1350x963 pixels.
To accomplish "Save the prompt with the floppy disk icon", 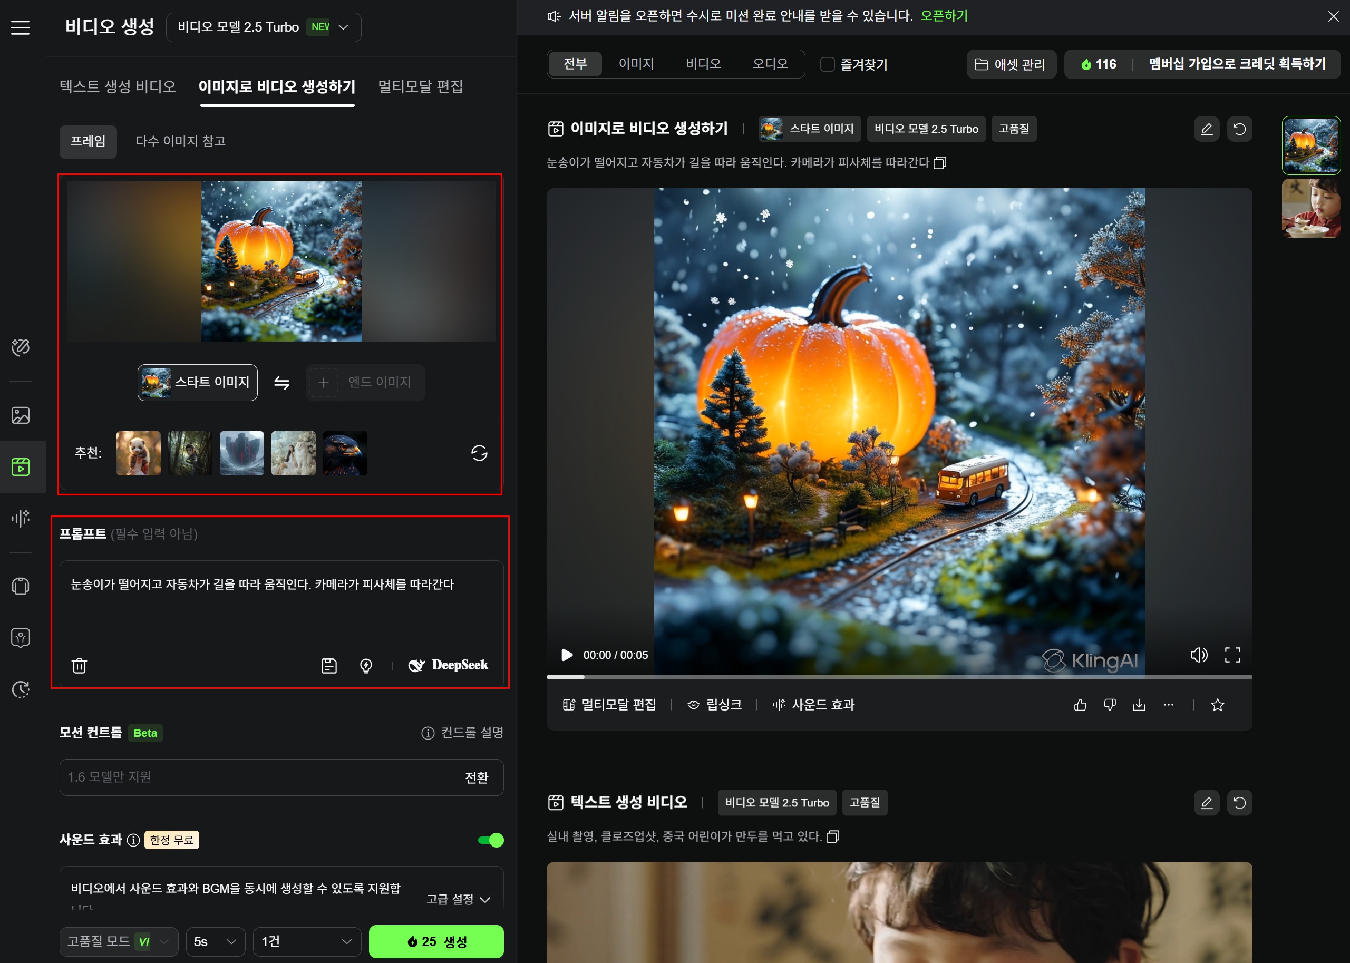I will pos(329,665).
